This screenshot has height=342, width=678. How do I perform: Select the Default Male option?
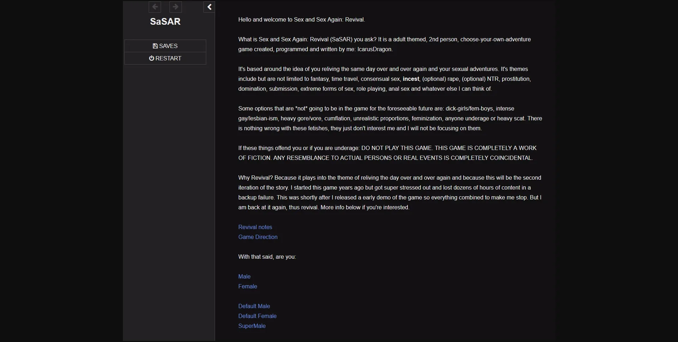click(254, 306)
